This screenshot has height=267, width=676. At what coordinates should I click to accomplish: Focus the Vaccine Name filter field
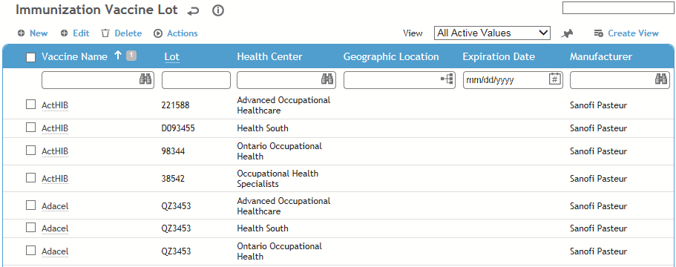(x=98, y=80)
